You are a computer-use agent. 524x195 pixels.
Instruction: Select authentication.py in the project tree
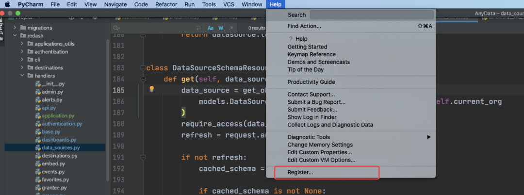coord(62,124)
